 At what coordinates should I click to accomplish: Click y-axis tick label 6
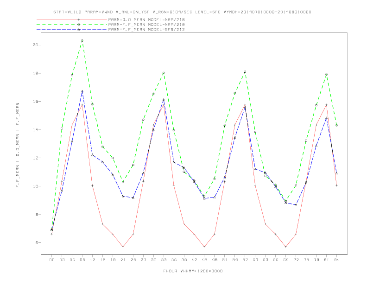37,243
